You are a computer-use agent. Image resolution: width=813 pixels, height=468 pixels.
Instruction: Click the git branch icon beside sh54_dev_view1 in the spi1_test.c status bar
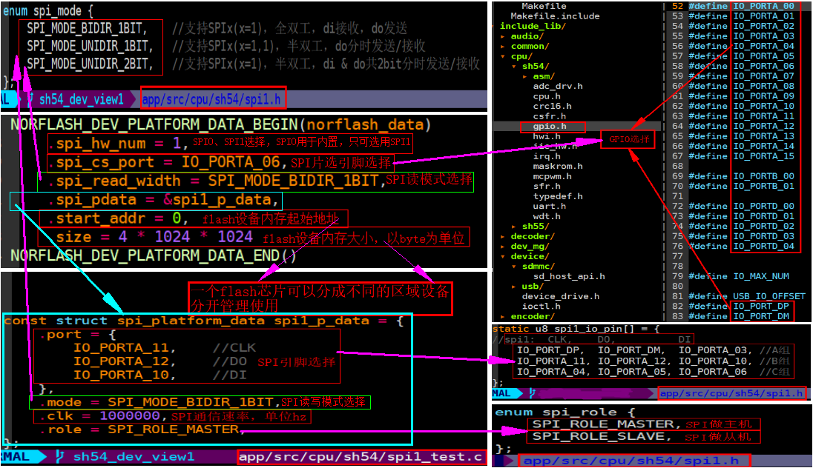coord(59,456)
